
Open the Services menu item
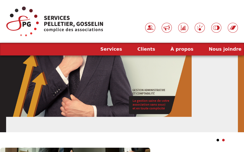(x=111, y=49)
